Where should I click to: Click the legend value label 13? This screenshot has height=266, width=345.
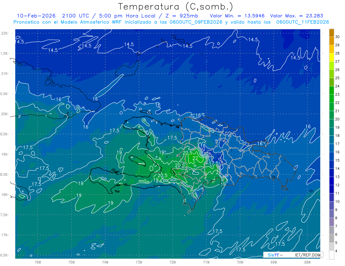[337, 177]
